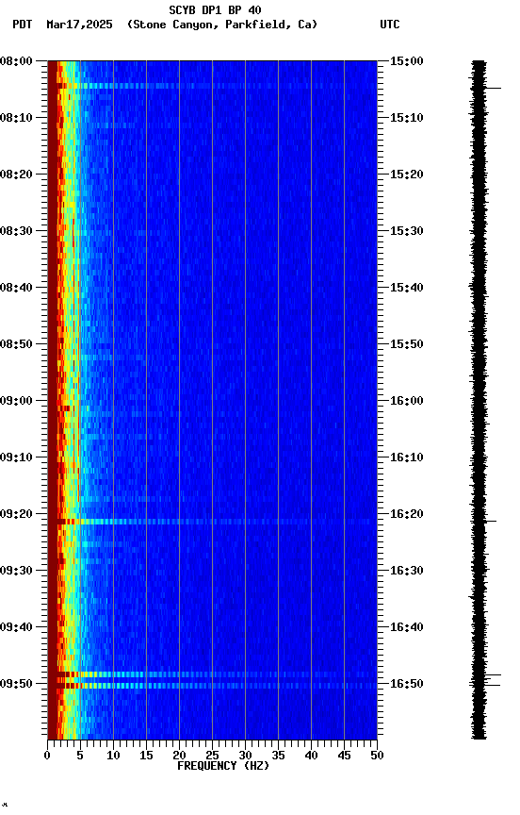Click the PDT time label "09:00"
The width and height of the screenshot is (520, 815).
[16, 401]
